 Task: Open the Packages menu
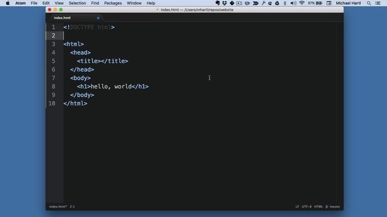tap(113, 3)
